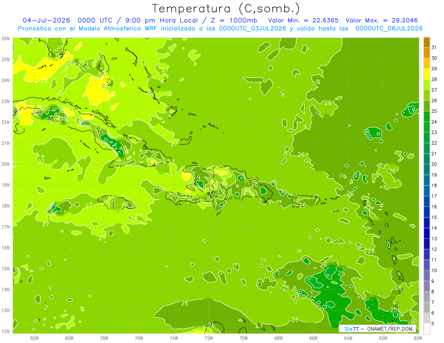
Task: Click the '20N' latitude axis label
Action: tap(5, 164)
